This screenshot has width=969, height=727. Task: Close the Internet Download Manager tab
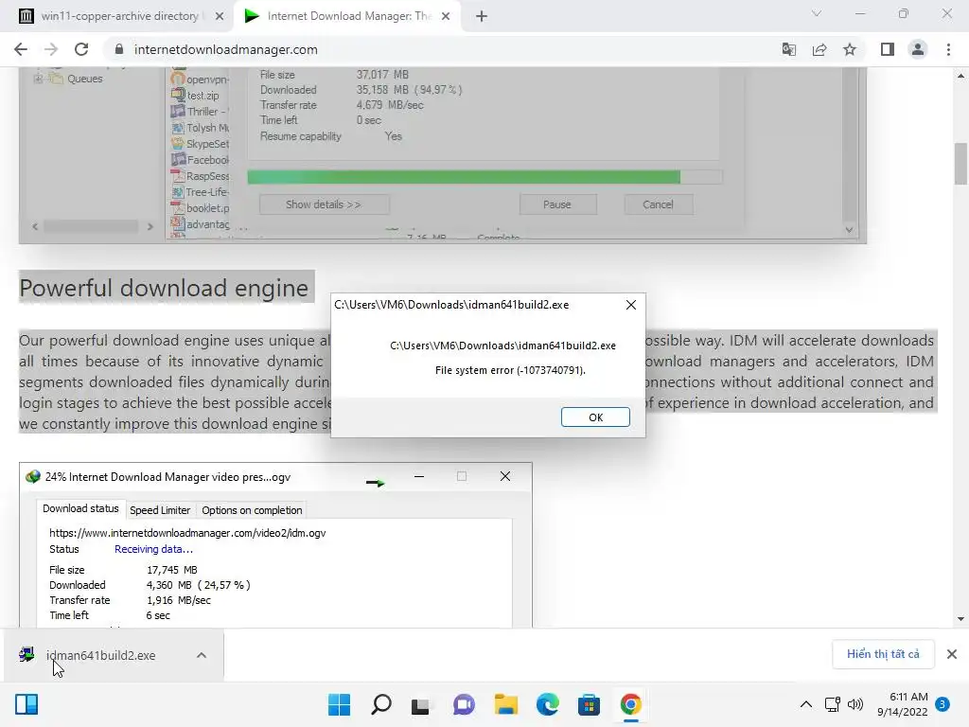pos(446,16)
